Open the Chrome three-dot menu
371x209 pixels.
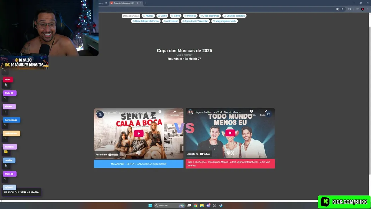(368, 9)
